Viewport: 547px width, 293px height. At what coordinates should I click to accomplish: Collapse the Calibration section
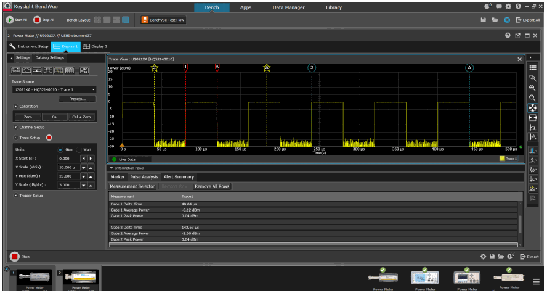pos(15,106)
